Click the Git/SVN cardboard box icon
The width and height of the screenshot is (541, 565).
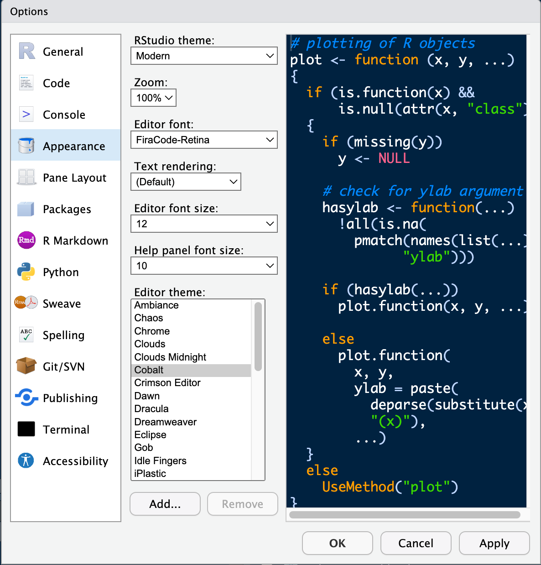(x=26, y=366)
